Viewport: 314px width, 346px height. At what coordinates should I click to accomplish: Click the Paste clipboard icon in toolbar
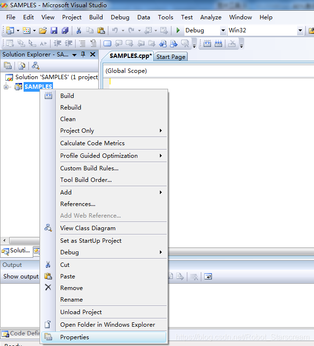click(x=101, y=30)
